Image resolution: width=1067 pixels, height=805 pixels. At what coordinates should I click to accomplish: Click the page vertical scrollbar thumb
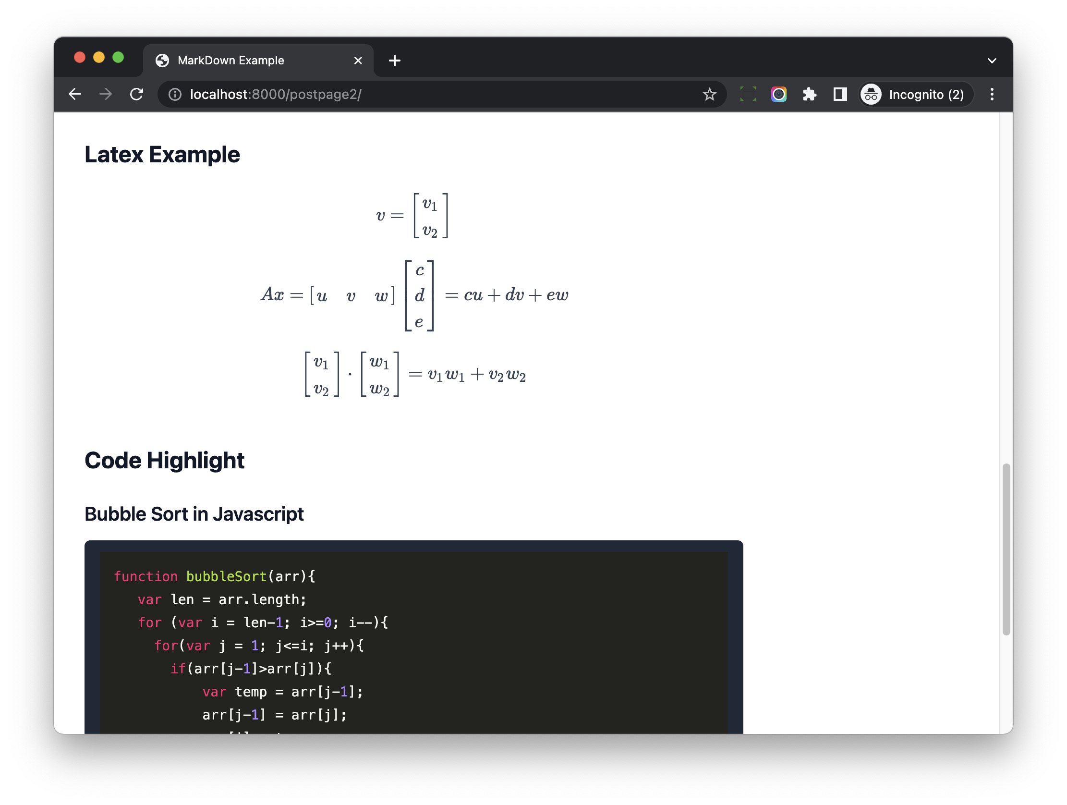[1006, 549]
